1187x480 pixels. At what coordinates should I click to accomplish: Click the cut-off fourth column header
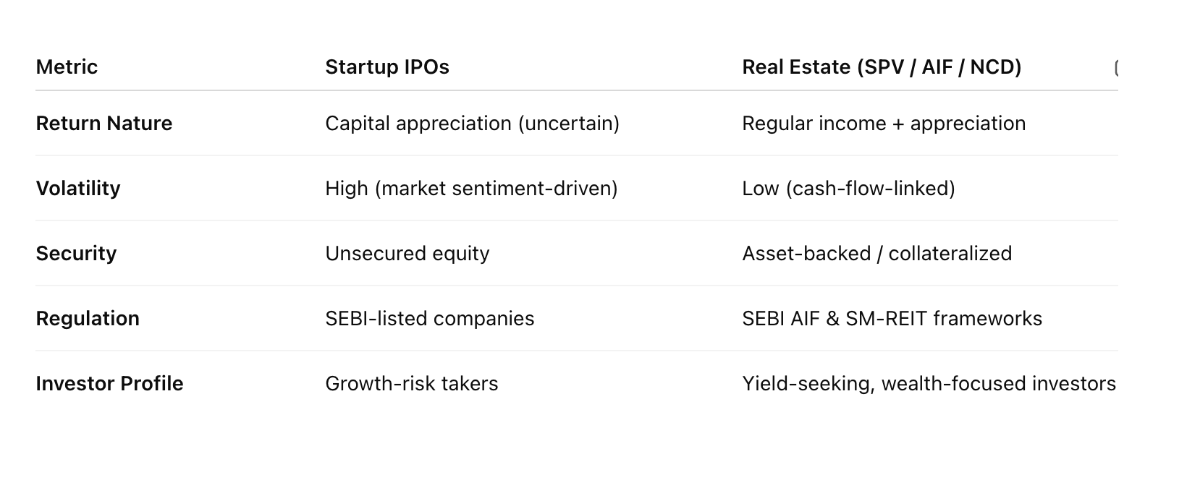click(x=1116, y=68)
